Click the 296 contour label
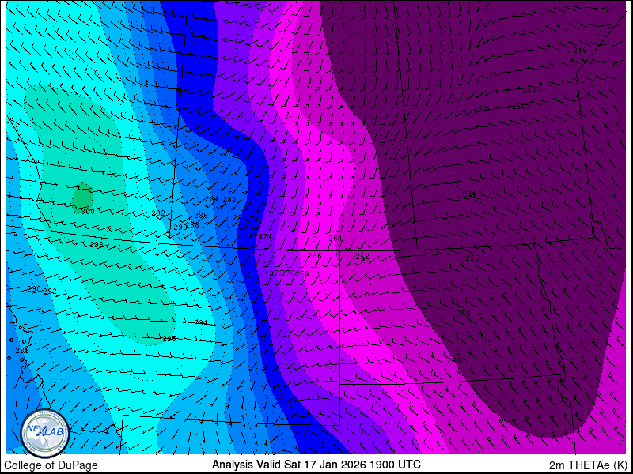633x474 pixels. (x=169, y=339)
